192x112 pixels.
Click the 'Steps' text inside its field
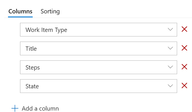point(33,68)
